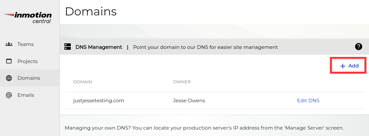Click the InMotion Central logo
369x136 pixels.
27,17
